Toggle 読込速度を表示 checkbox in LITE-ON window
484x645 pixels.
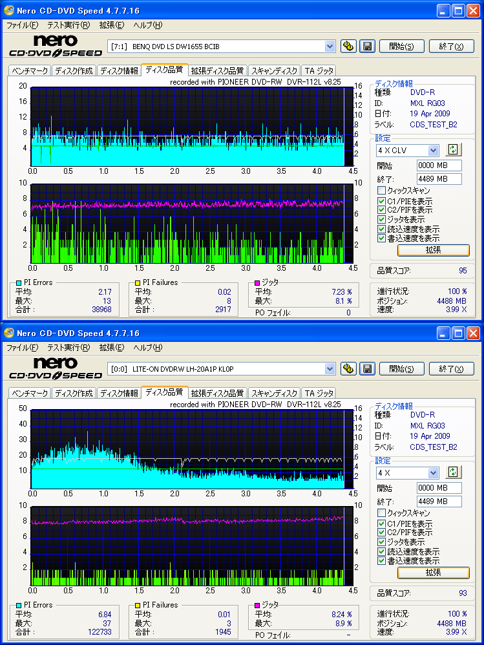point(381,552)
